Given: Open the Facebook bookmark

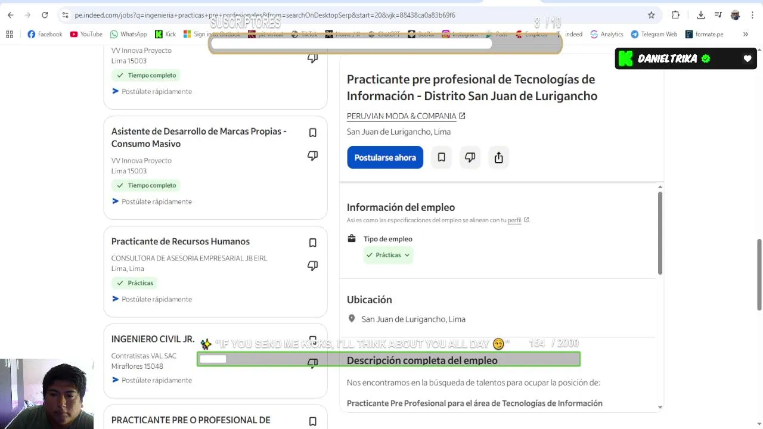Looking at the screenshot, I should [x=45, y=34].
